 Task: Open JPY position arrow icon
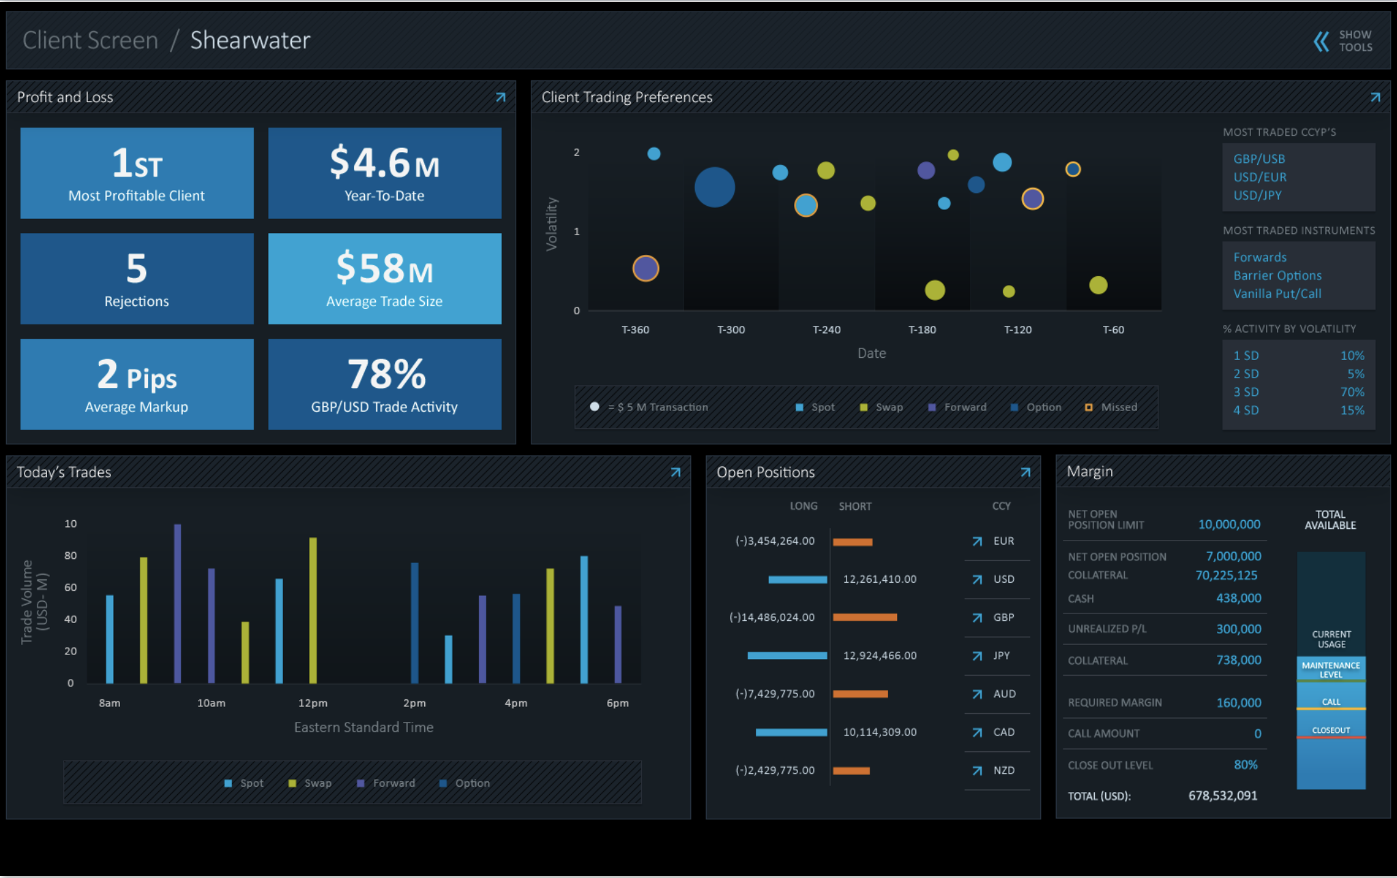[977, 656]
